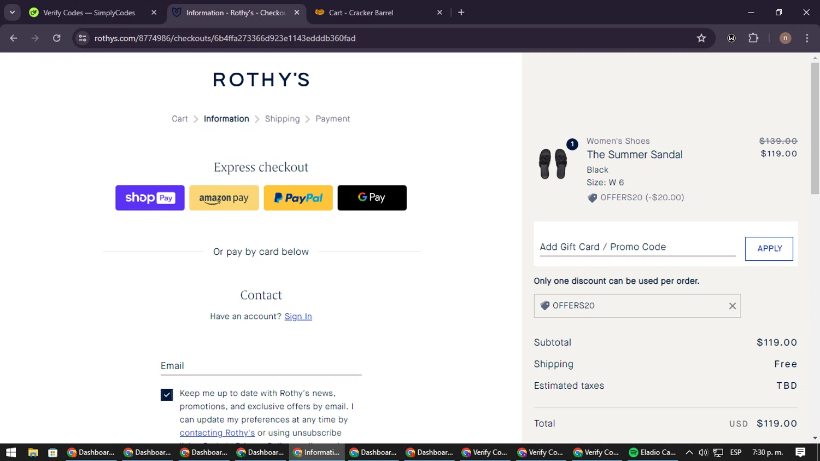Uncheck the Rothy's news email checkbox
Viewport: 820px width, 461px height.
167,394
